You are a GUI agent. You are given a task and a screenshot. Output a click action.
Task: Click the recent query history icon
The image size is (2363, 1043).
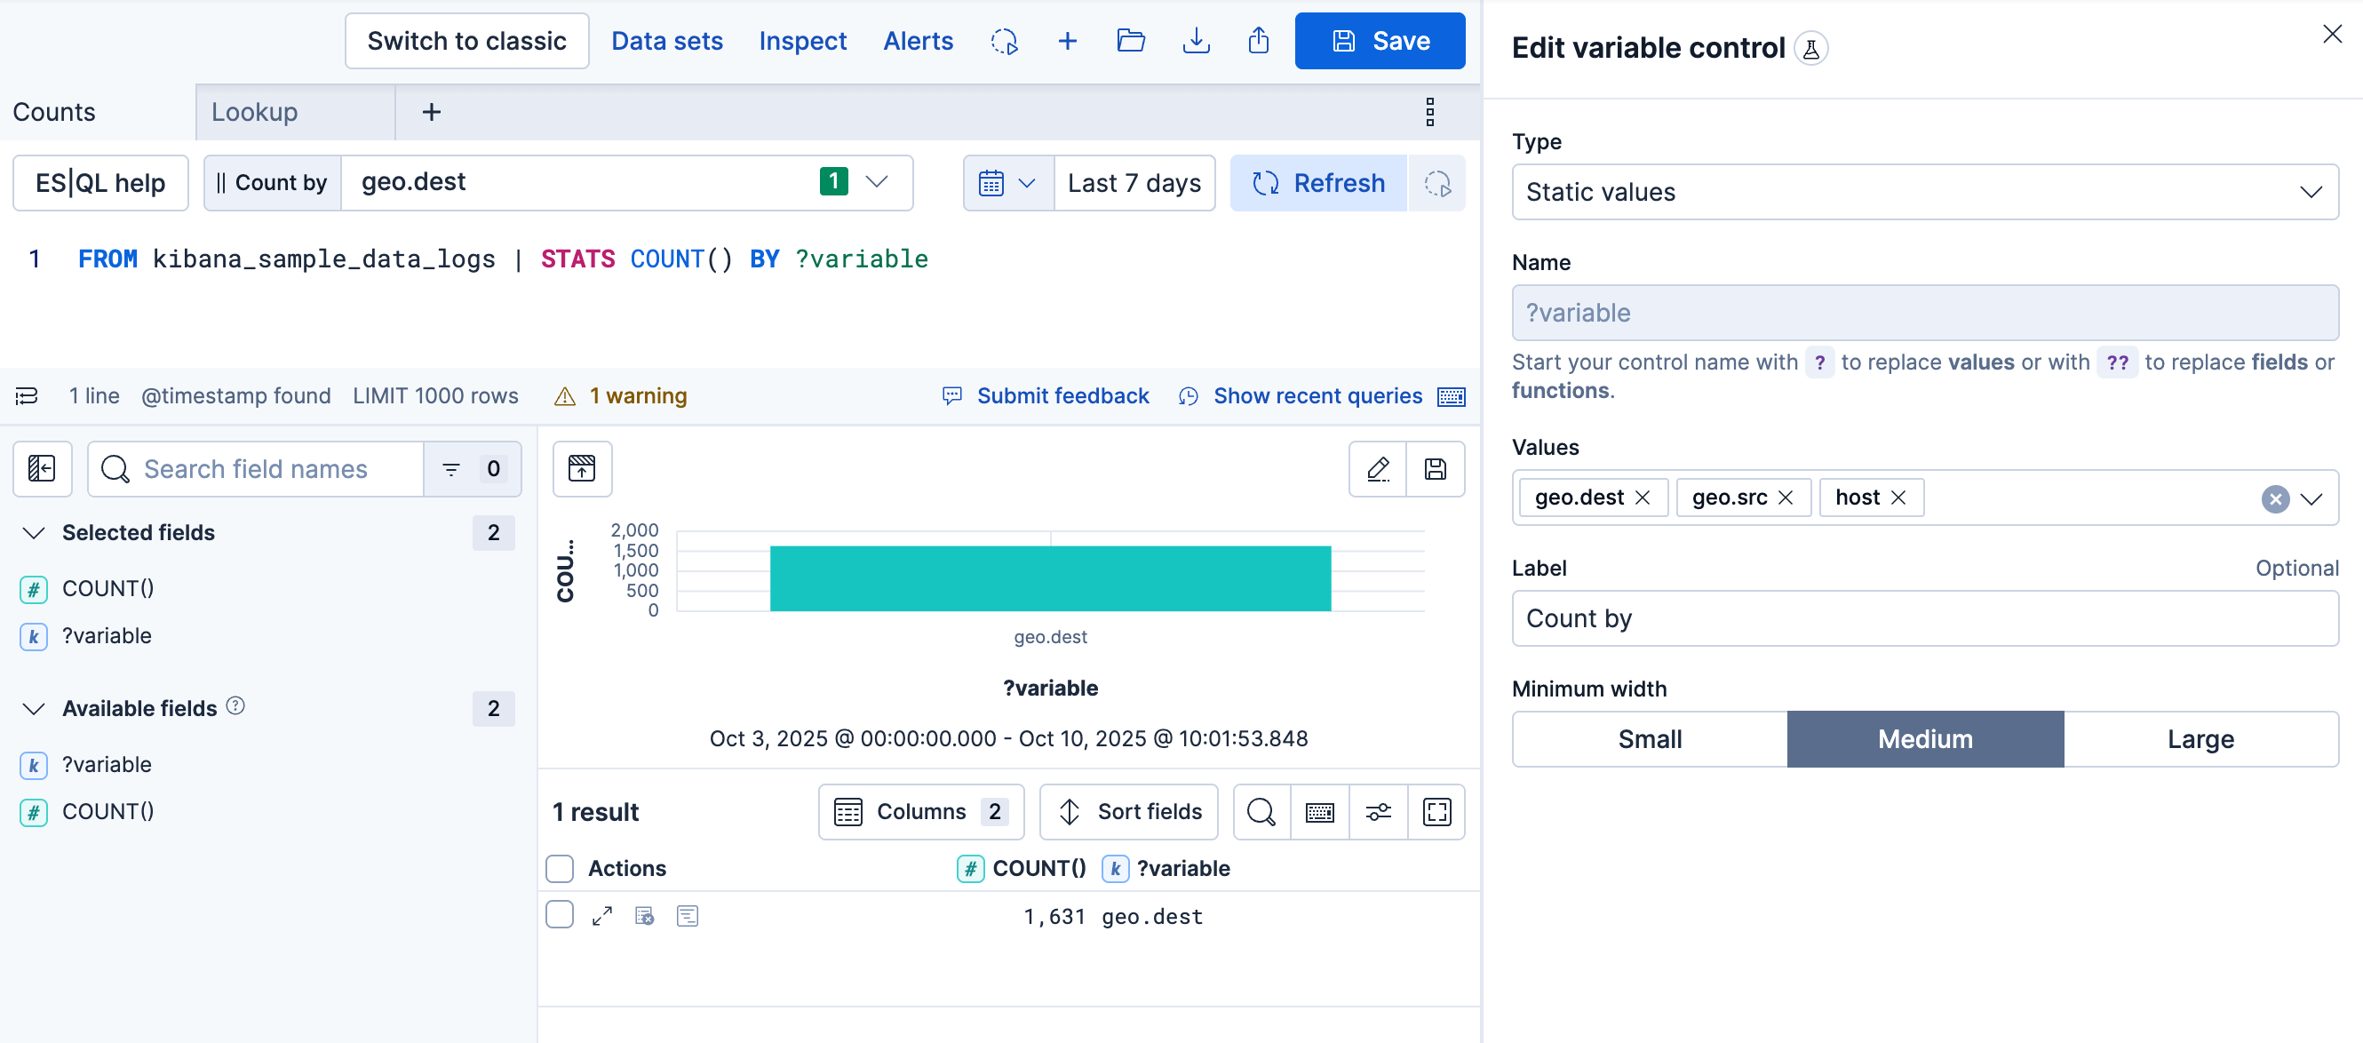pos(1188,396)
